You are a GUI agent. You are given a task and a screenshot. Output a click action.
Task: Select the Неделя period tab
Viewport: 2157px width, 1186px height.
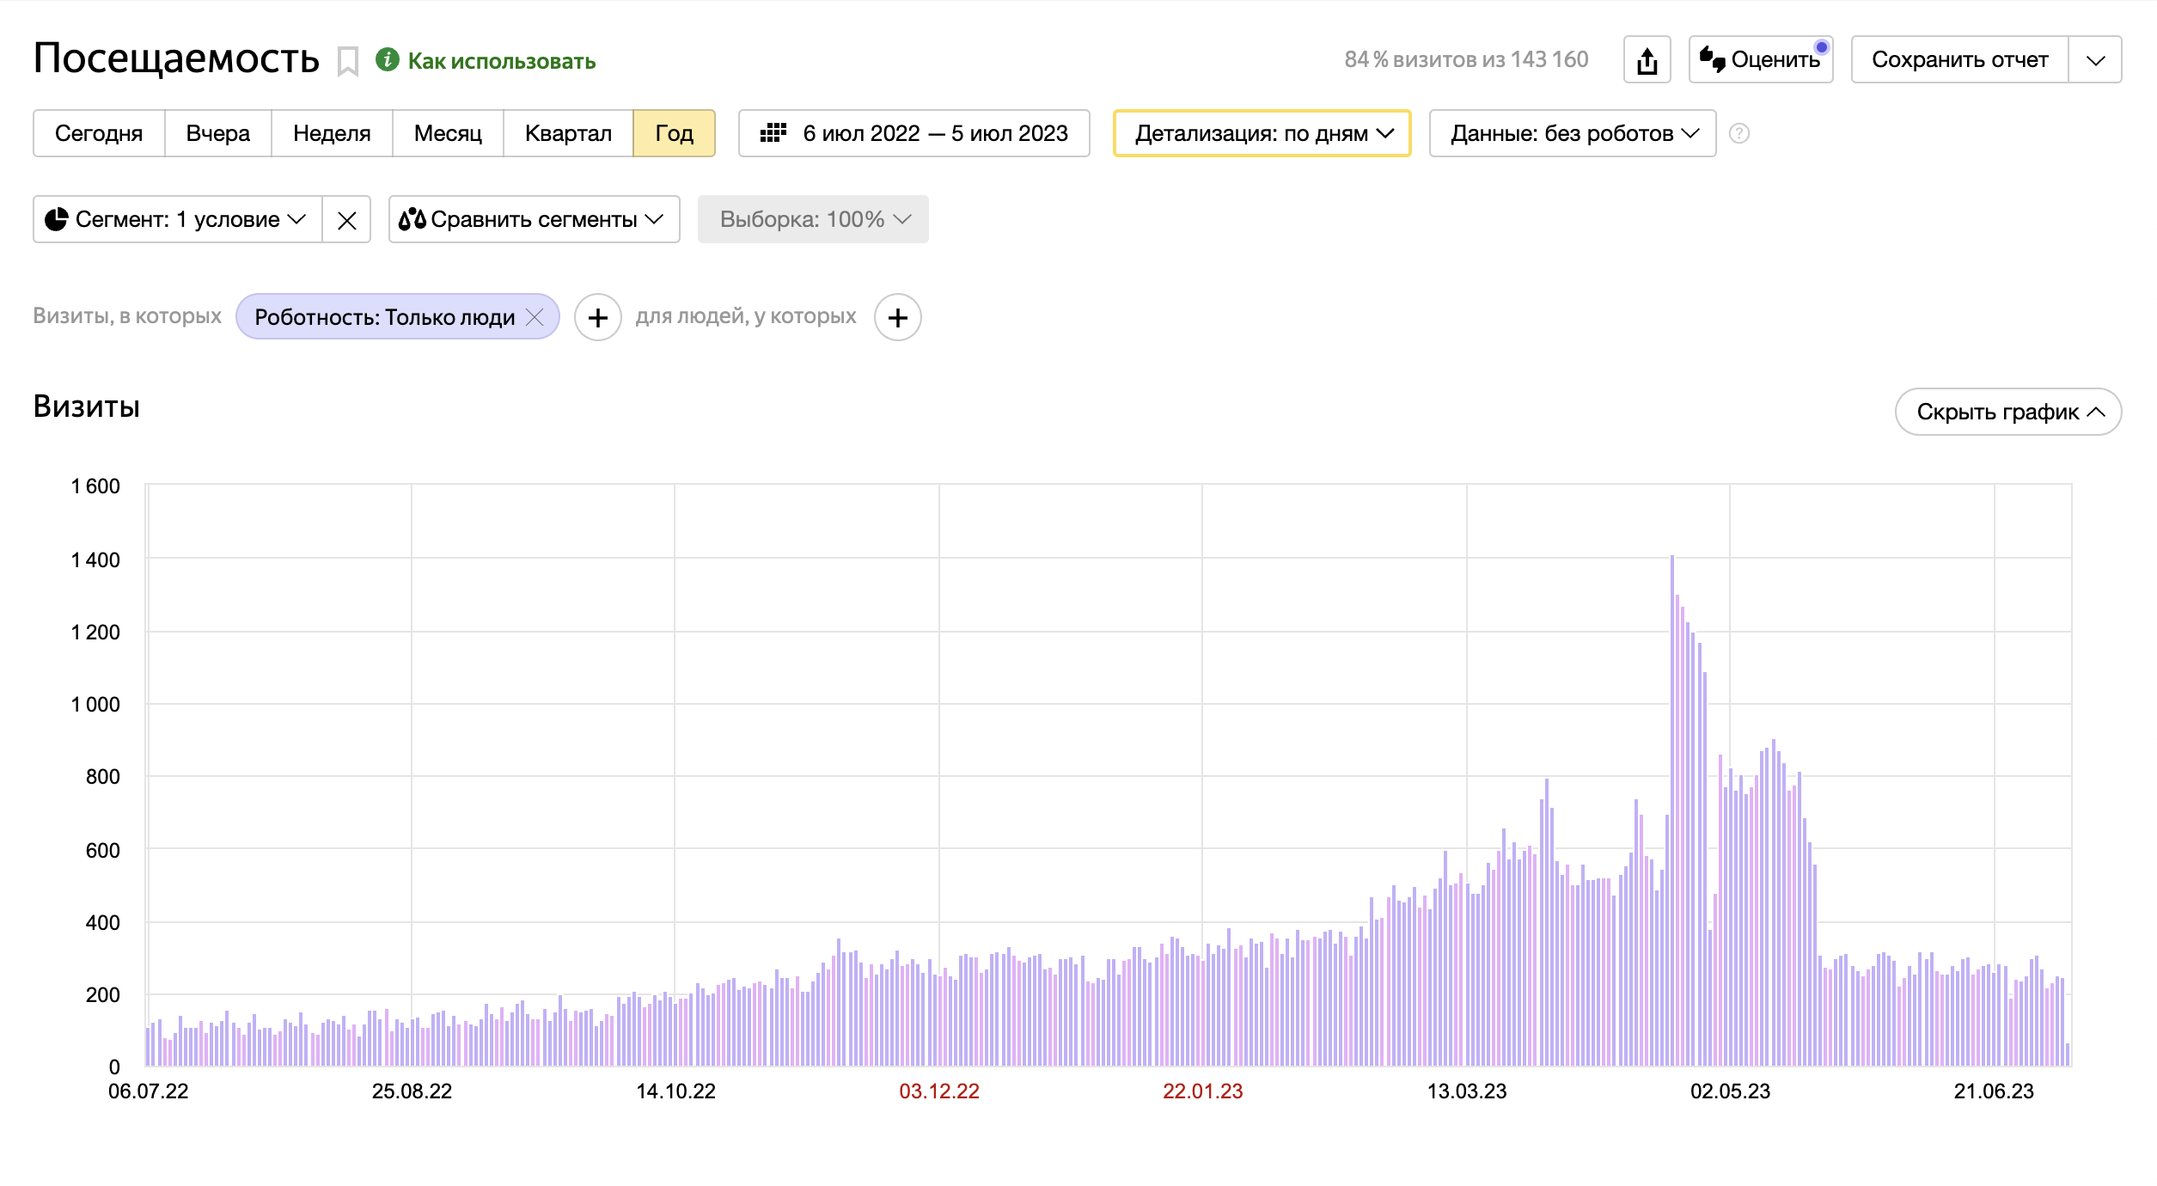point(332,133)
